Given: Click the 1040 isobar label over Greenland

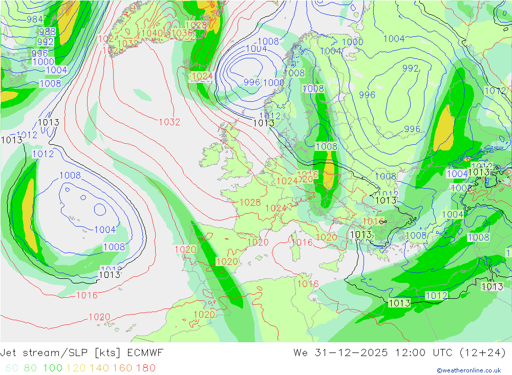Looking at the screenshot, I should tap(152, 33).
